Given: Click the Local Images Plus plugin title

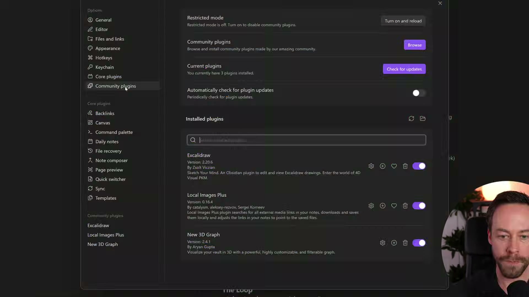Looking at the screenshot, I should pyautogui.click(x=207, y=195).
